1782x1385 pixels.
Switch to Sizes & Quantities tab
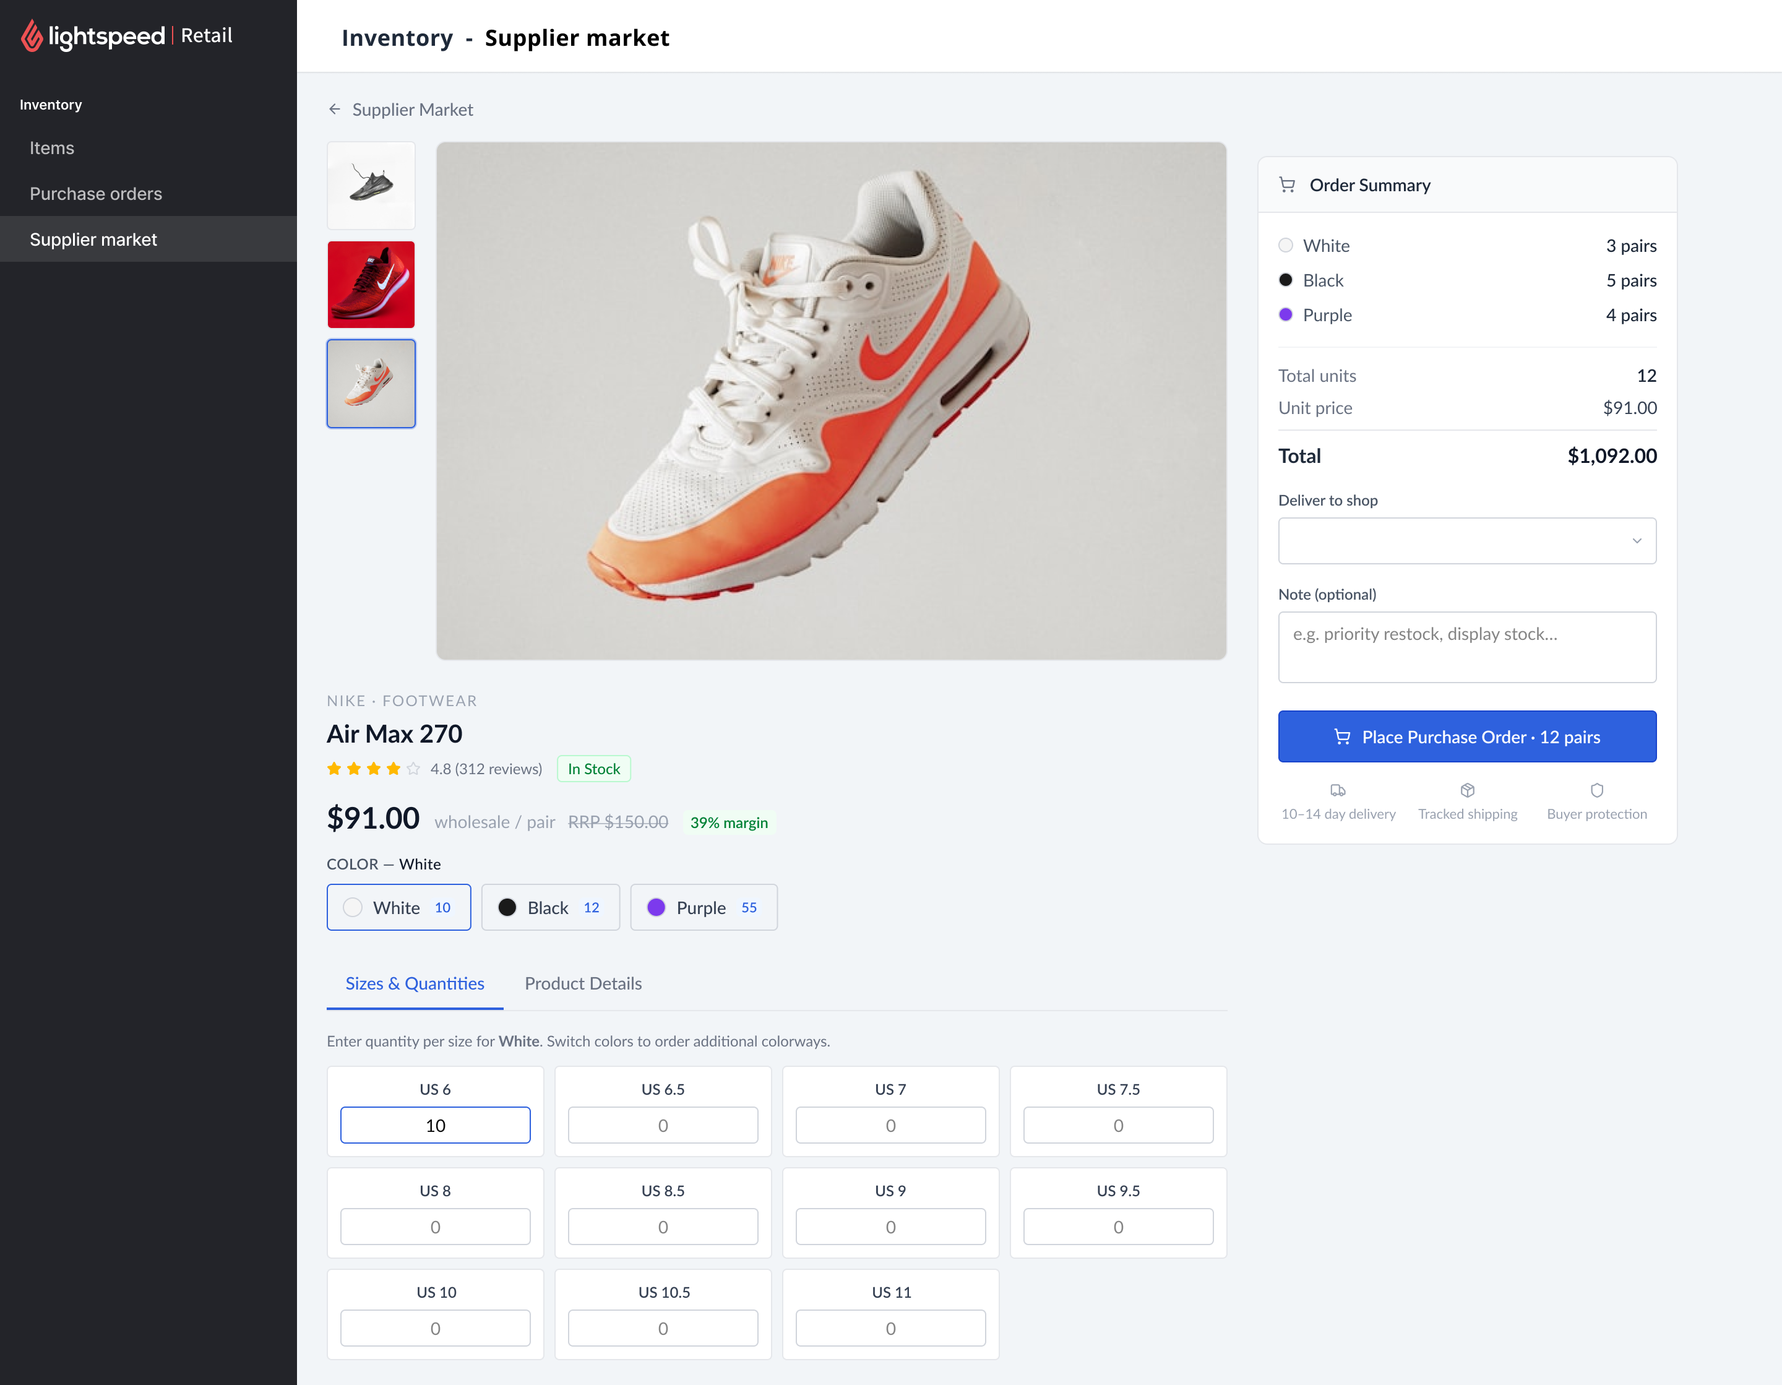(415, 983)
